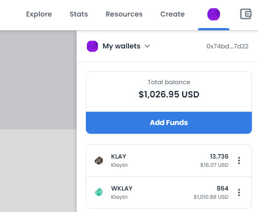Click the WKLAY green token icon
The width and height of the screenshot is (258, 212).
coord(98,192)
